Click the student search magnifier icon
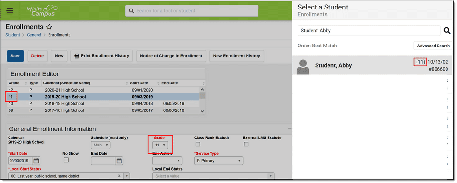 [x=447, y=30]
